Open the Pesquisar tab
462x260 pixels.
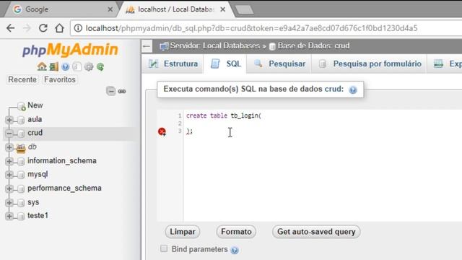click(x=279, y=64)
